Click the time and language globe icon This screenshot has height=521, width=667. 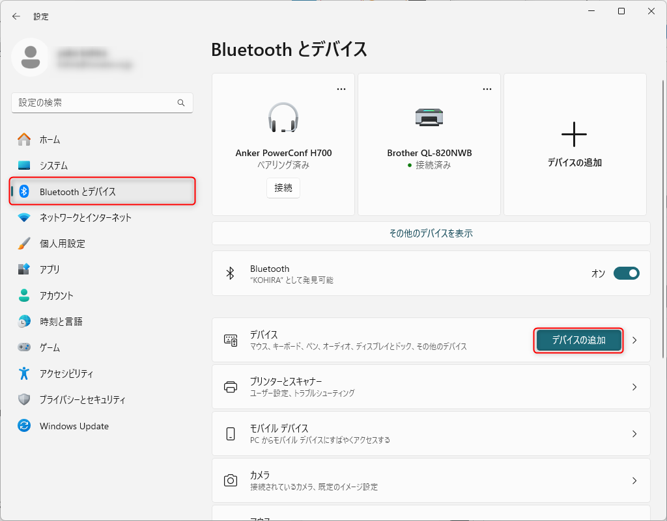click(24, 321)
